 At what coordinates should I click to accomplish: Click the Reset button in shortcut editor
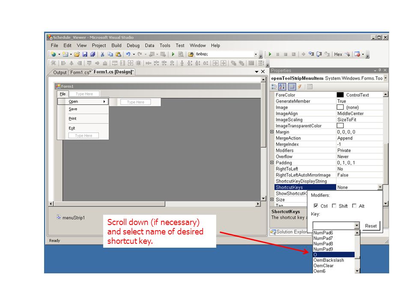(x=371, y=226)
